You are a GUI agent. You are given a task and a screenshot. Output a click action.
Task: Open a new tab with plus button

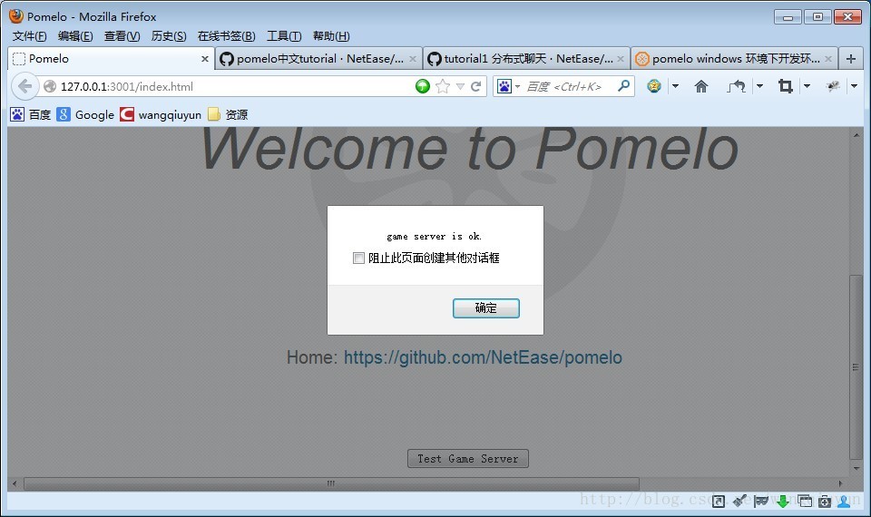(x=850, y=58)
